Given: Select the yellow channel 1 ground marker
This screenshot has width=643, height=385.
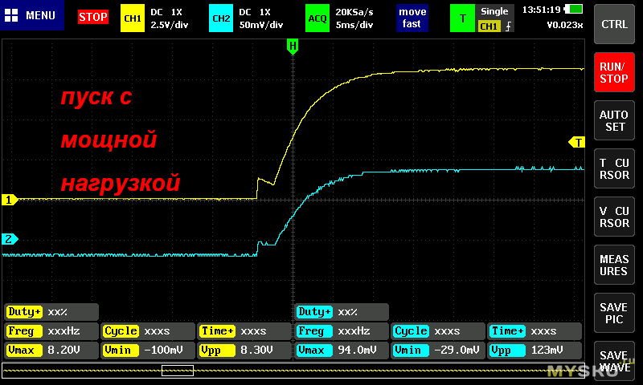Looking at the screenshot, I should click(x=10, y=200).
